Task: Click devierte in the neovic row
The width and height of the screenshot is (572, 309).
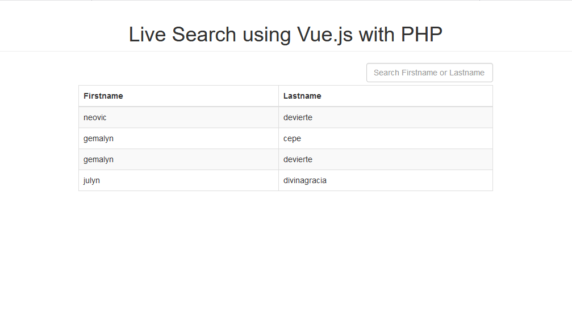Action: pyautogui.click(x=298, y=117)
